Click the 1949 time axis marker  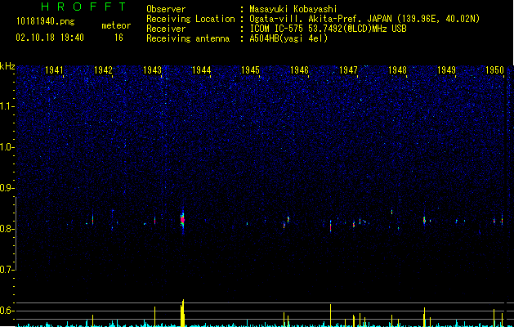(446, 70)
